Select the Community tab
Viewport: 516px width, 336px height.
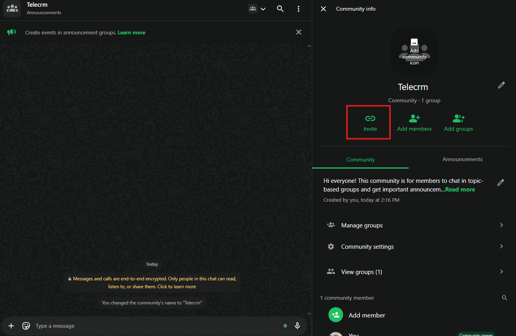pos(360,160)
